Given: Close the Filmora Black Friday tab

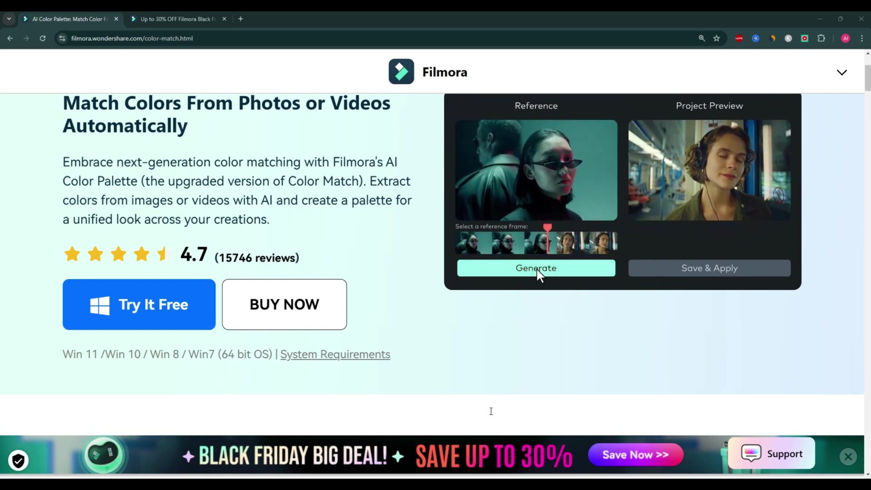Looking at the screenshot, I should [224, 19].
